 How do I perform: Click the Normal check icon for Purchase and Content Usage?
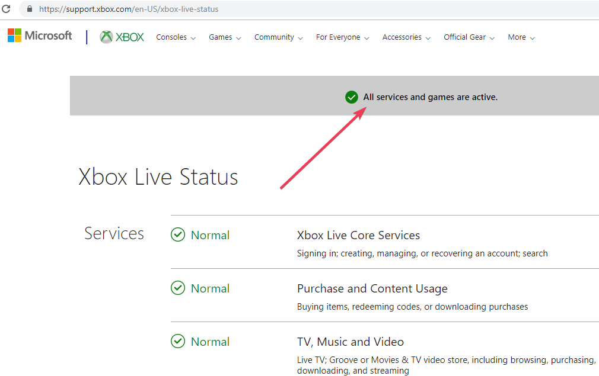[178, 288]
